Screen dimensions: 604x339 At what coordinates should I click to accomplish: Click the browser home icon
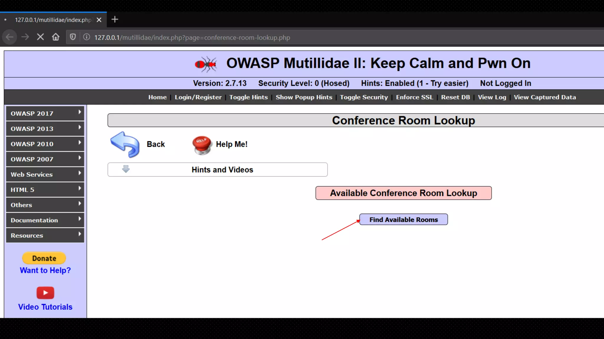tap(56, 37)
